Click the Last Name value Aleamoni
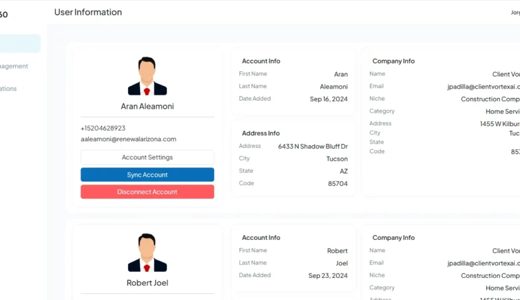This screenshot has width=520, height=300. click(x=333, y=87)
